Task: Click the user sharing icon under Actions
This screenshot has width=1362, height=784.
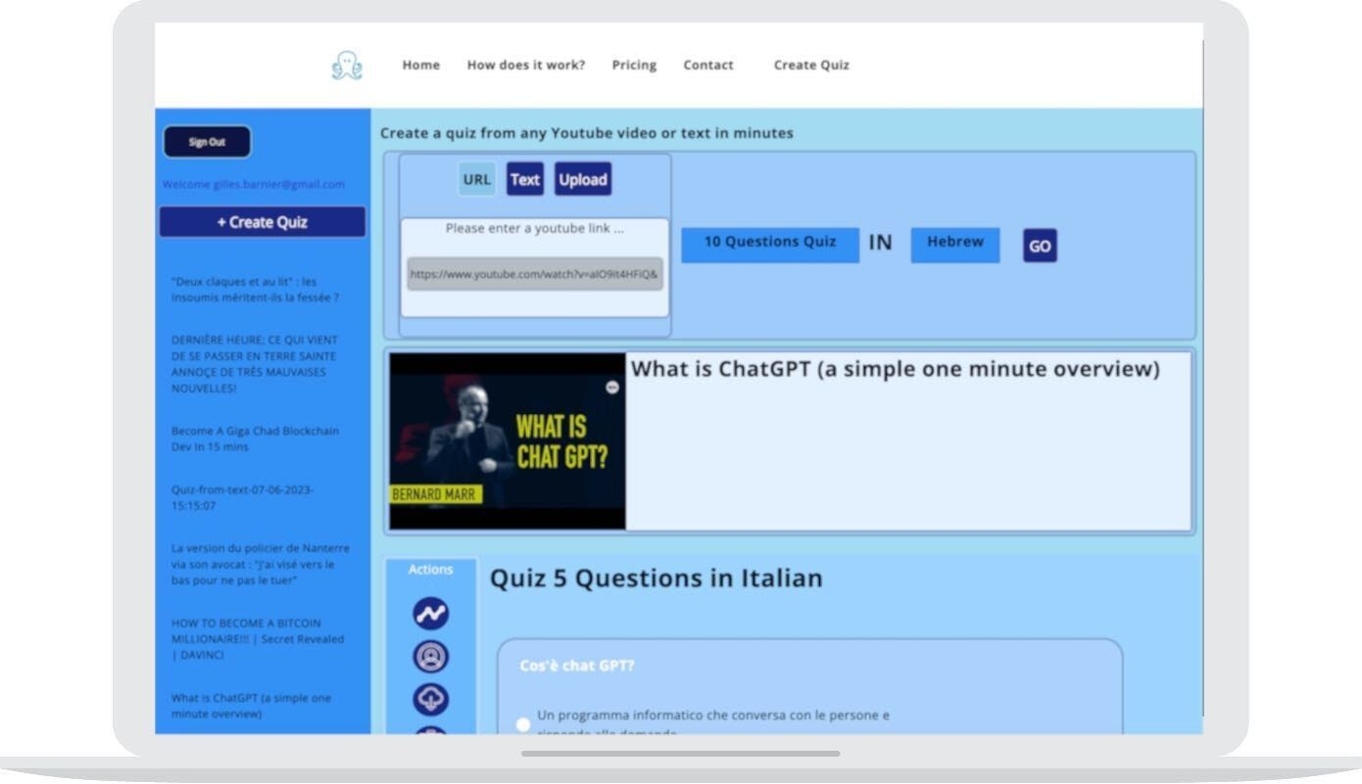Action: 431,655
